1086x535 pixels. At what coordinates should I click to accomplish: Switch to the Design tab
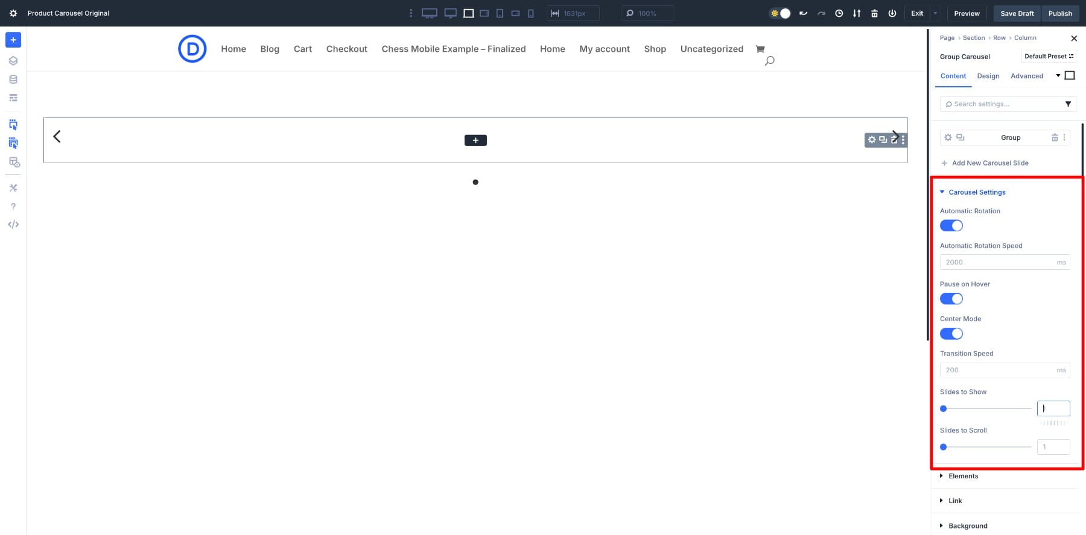tap(988, 76)
